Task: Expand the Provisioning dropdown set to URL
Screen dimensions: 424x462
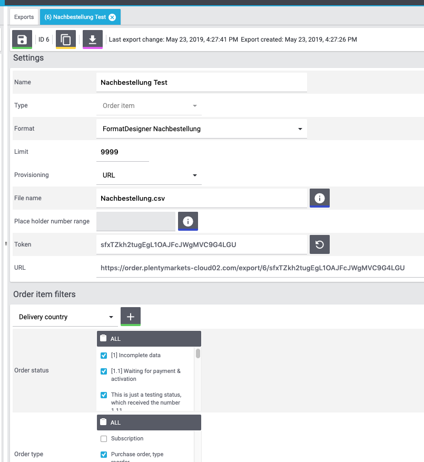Action: (149, 175)
